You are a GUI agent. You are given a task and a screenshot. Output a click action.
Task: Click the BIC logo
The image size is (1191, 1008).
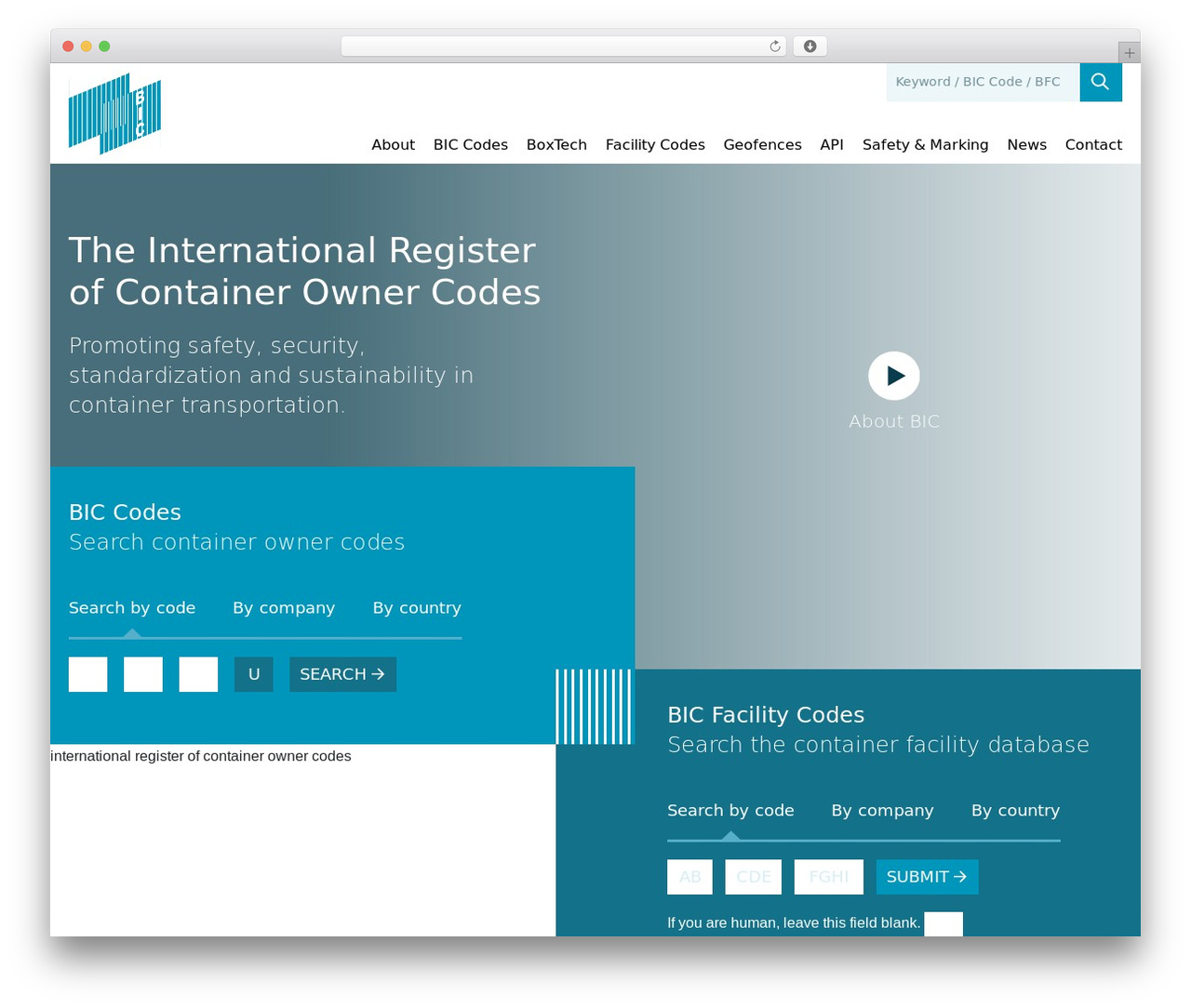coord(114,113)
